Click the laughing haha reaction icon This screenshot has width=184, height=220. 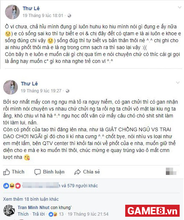coord(12,186)
